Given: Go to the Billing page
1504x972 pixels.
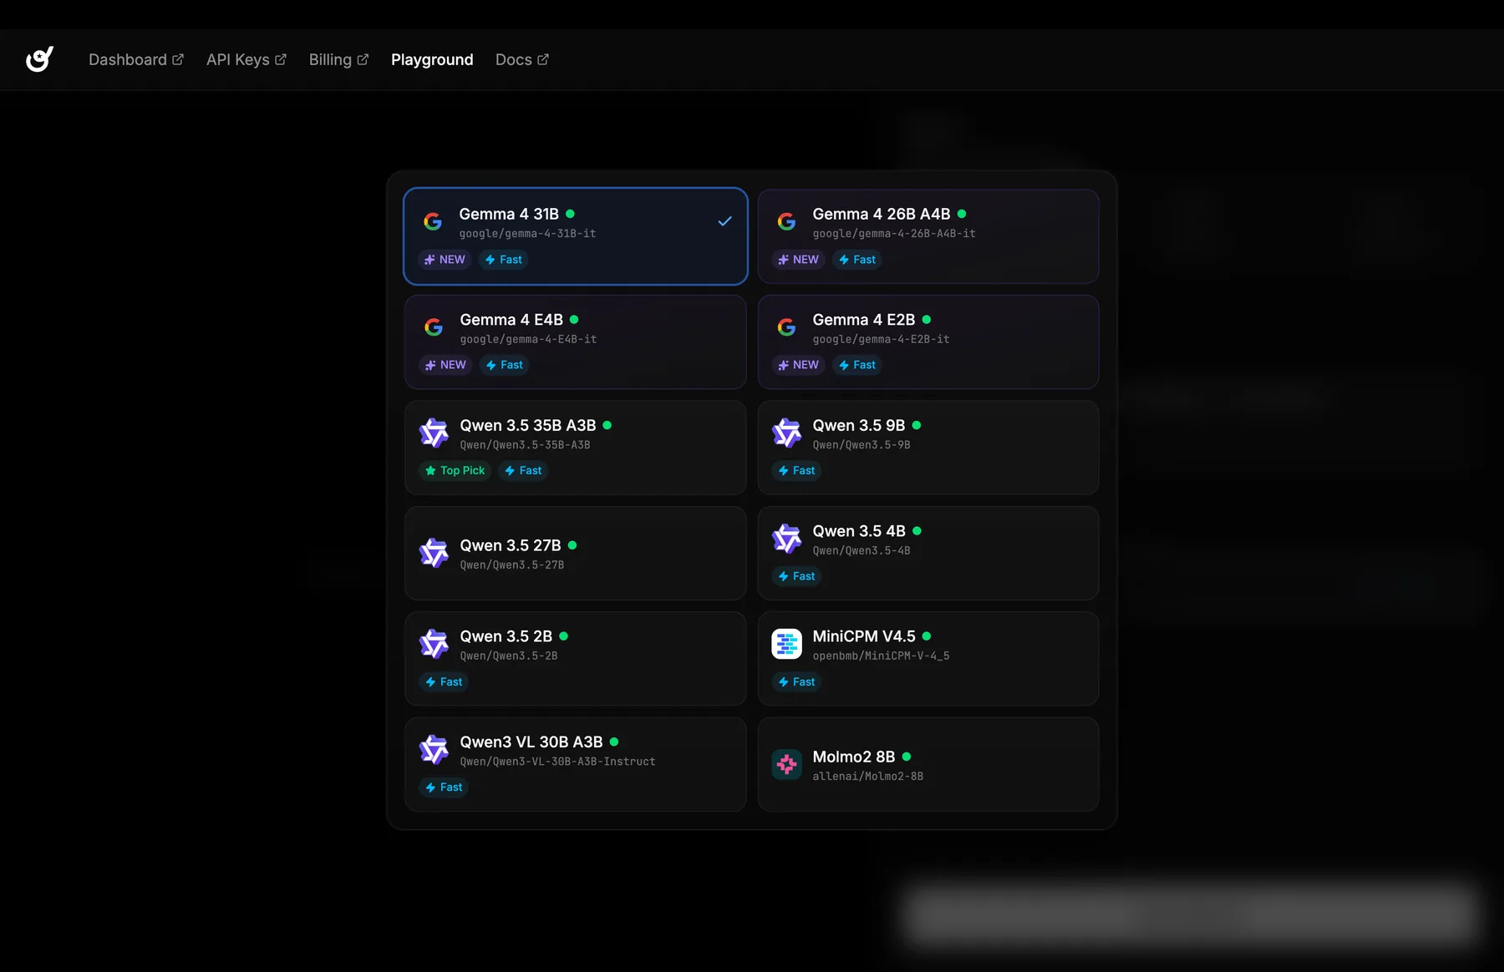Looking at the screenshot, I should [x=338, y=59].
